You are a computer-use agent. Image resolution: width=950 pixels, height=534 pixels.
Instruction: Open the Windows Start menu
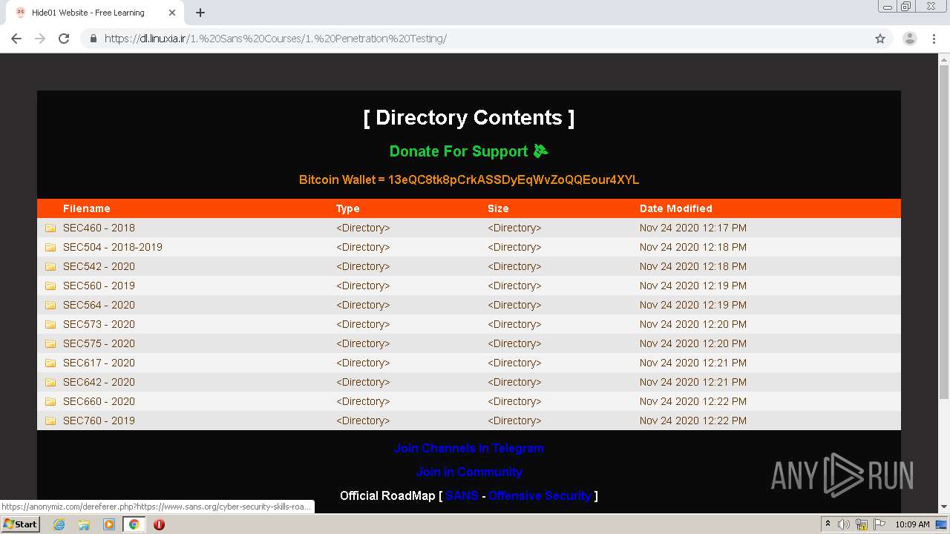pyautogui.click(x=20, y=524)
